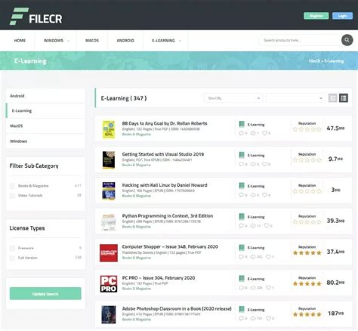Click the Register button

316,16
